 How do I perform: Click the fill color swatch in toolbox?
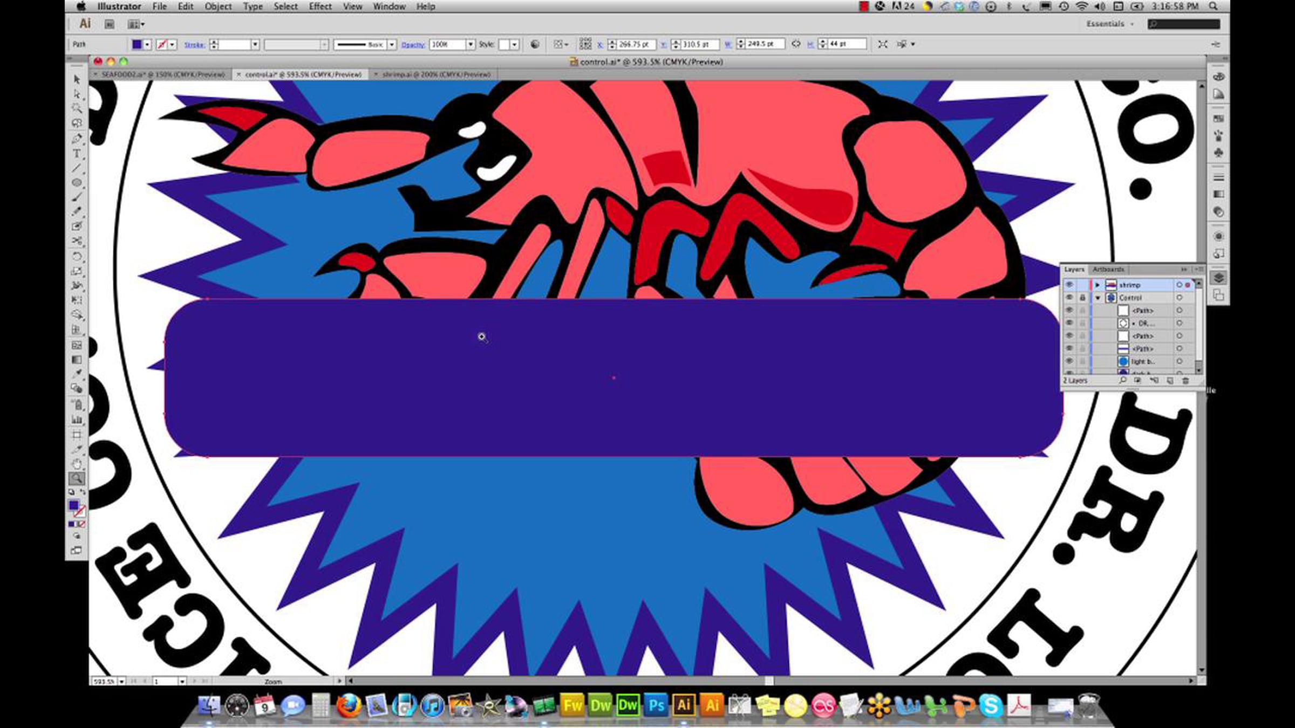(x=73, y=505)
